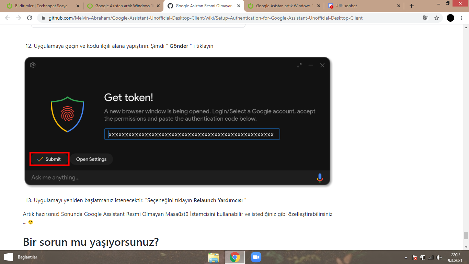Select the Google Asistan Resmi Olmayan tab
Viewport: 469px width, 264px height.
[204, 6]
